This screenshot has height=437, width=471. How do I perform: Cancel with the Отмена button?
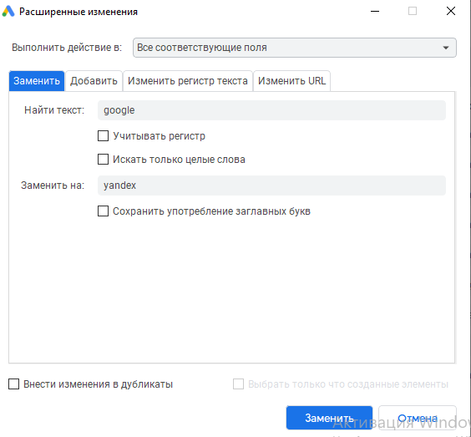tap(418, 418)
